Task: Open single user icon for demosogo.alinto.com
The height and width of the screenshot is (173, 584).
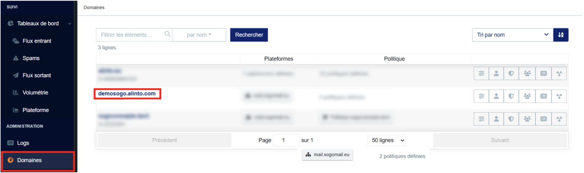Action: 496,96
